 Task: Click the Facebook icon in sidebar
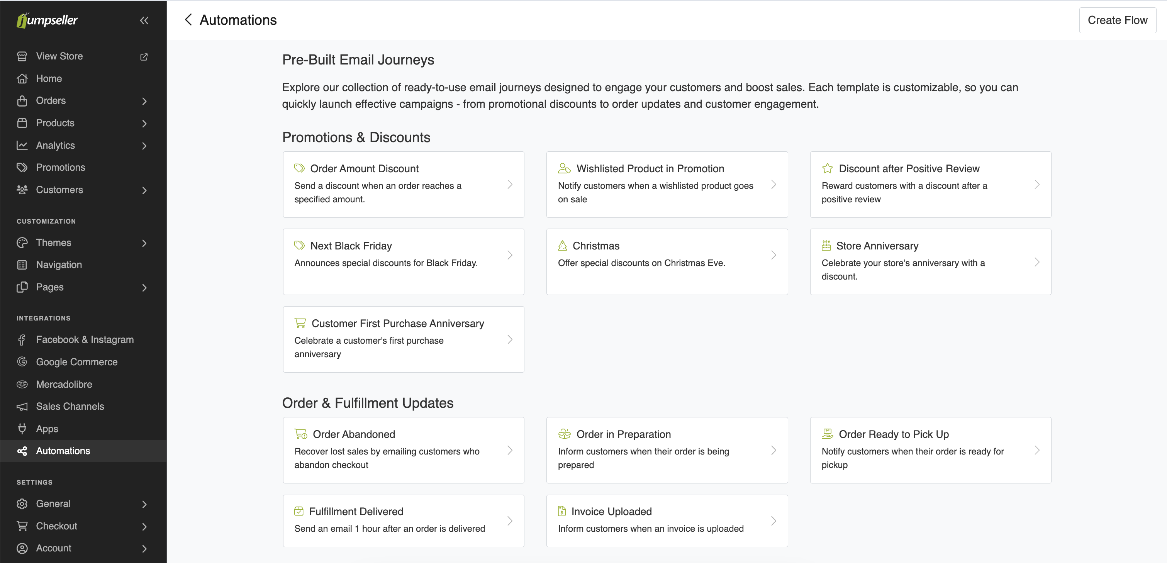22,340
